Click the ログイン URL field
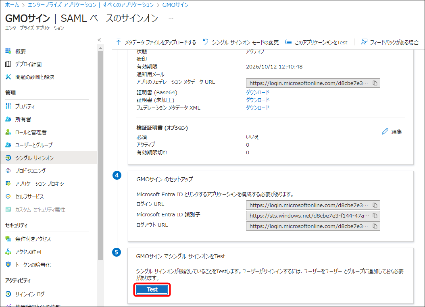Image resolution: width=425 pixels, height=307 pixels. click(313, 205)
